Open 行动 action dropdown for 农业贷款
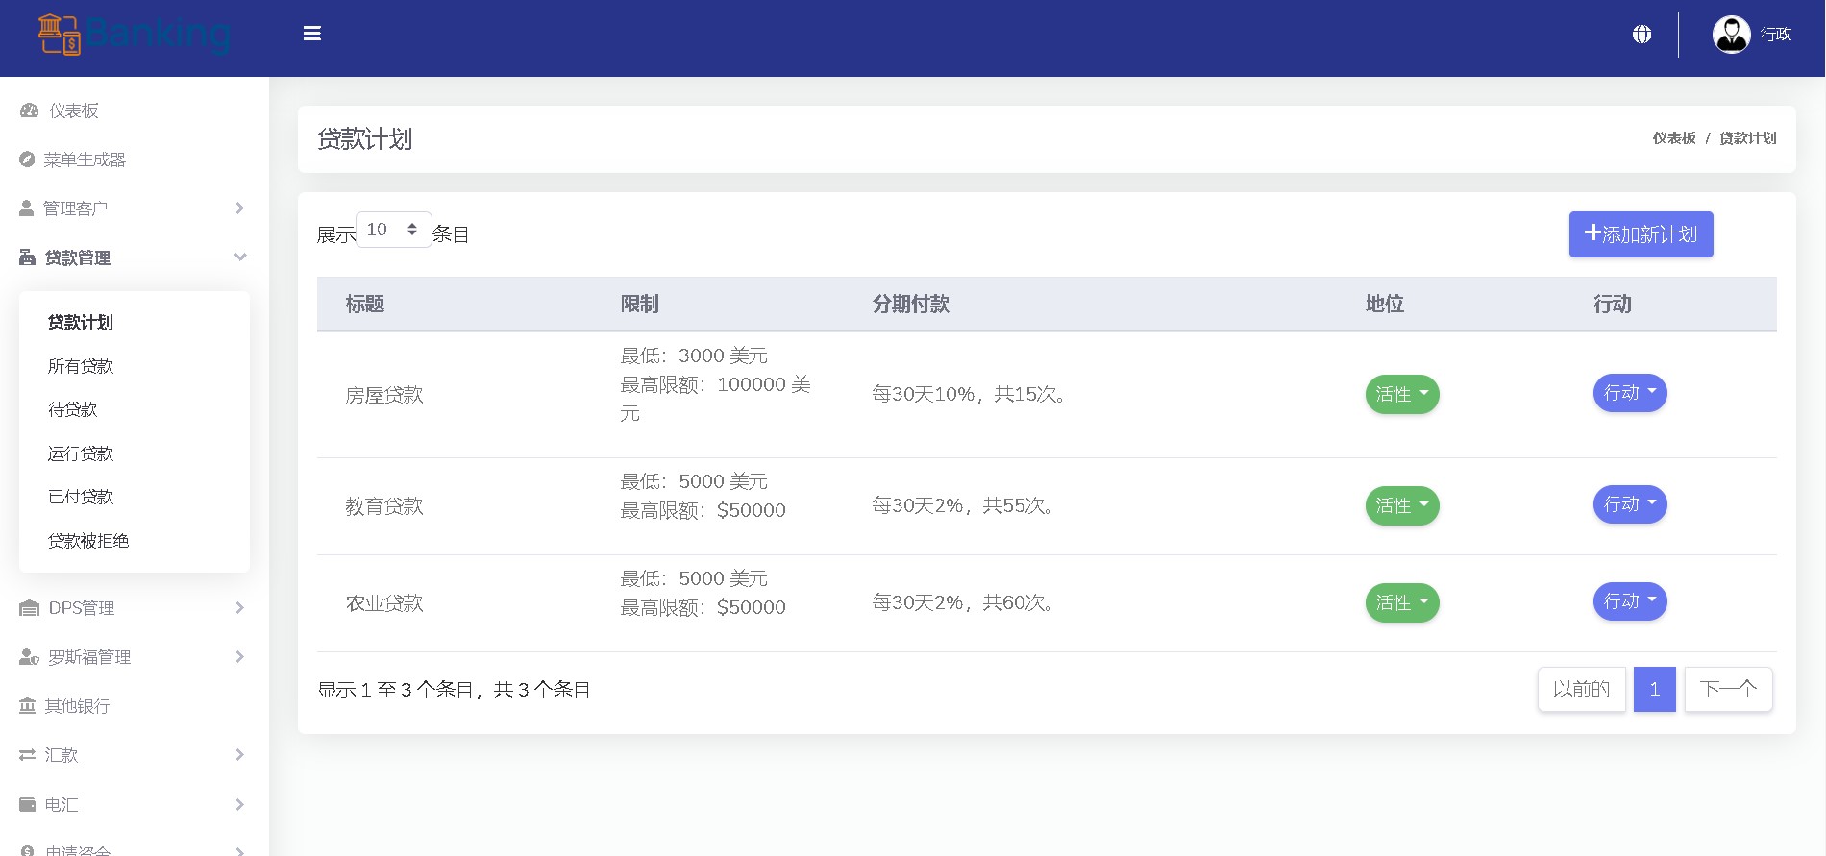The image size is (1826, 856). click(1630, 601)
